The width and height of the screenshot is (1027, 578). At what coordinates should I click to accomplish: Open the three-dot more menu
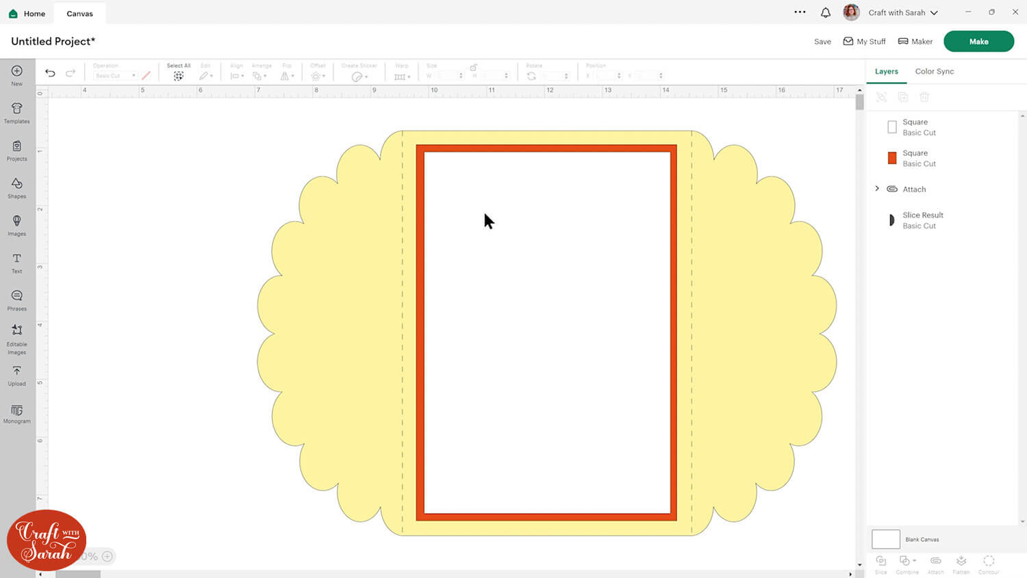pyautogui.click(x=800, y=12)
